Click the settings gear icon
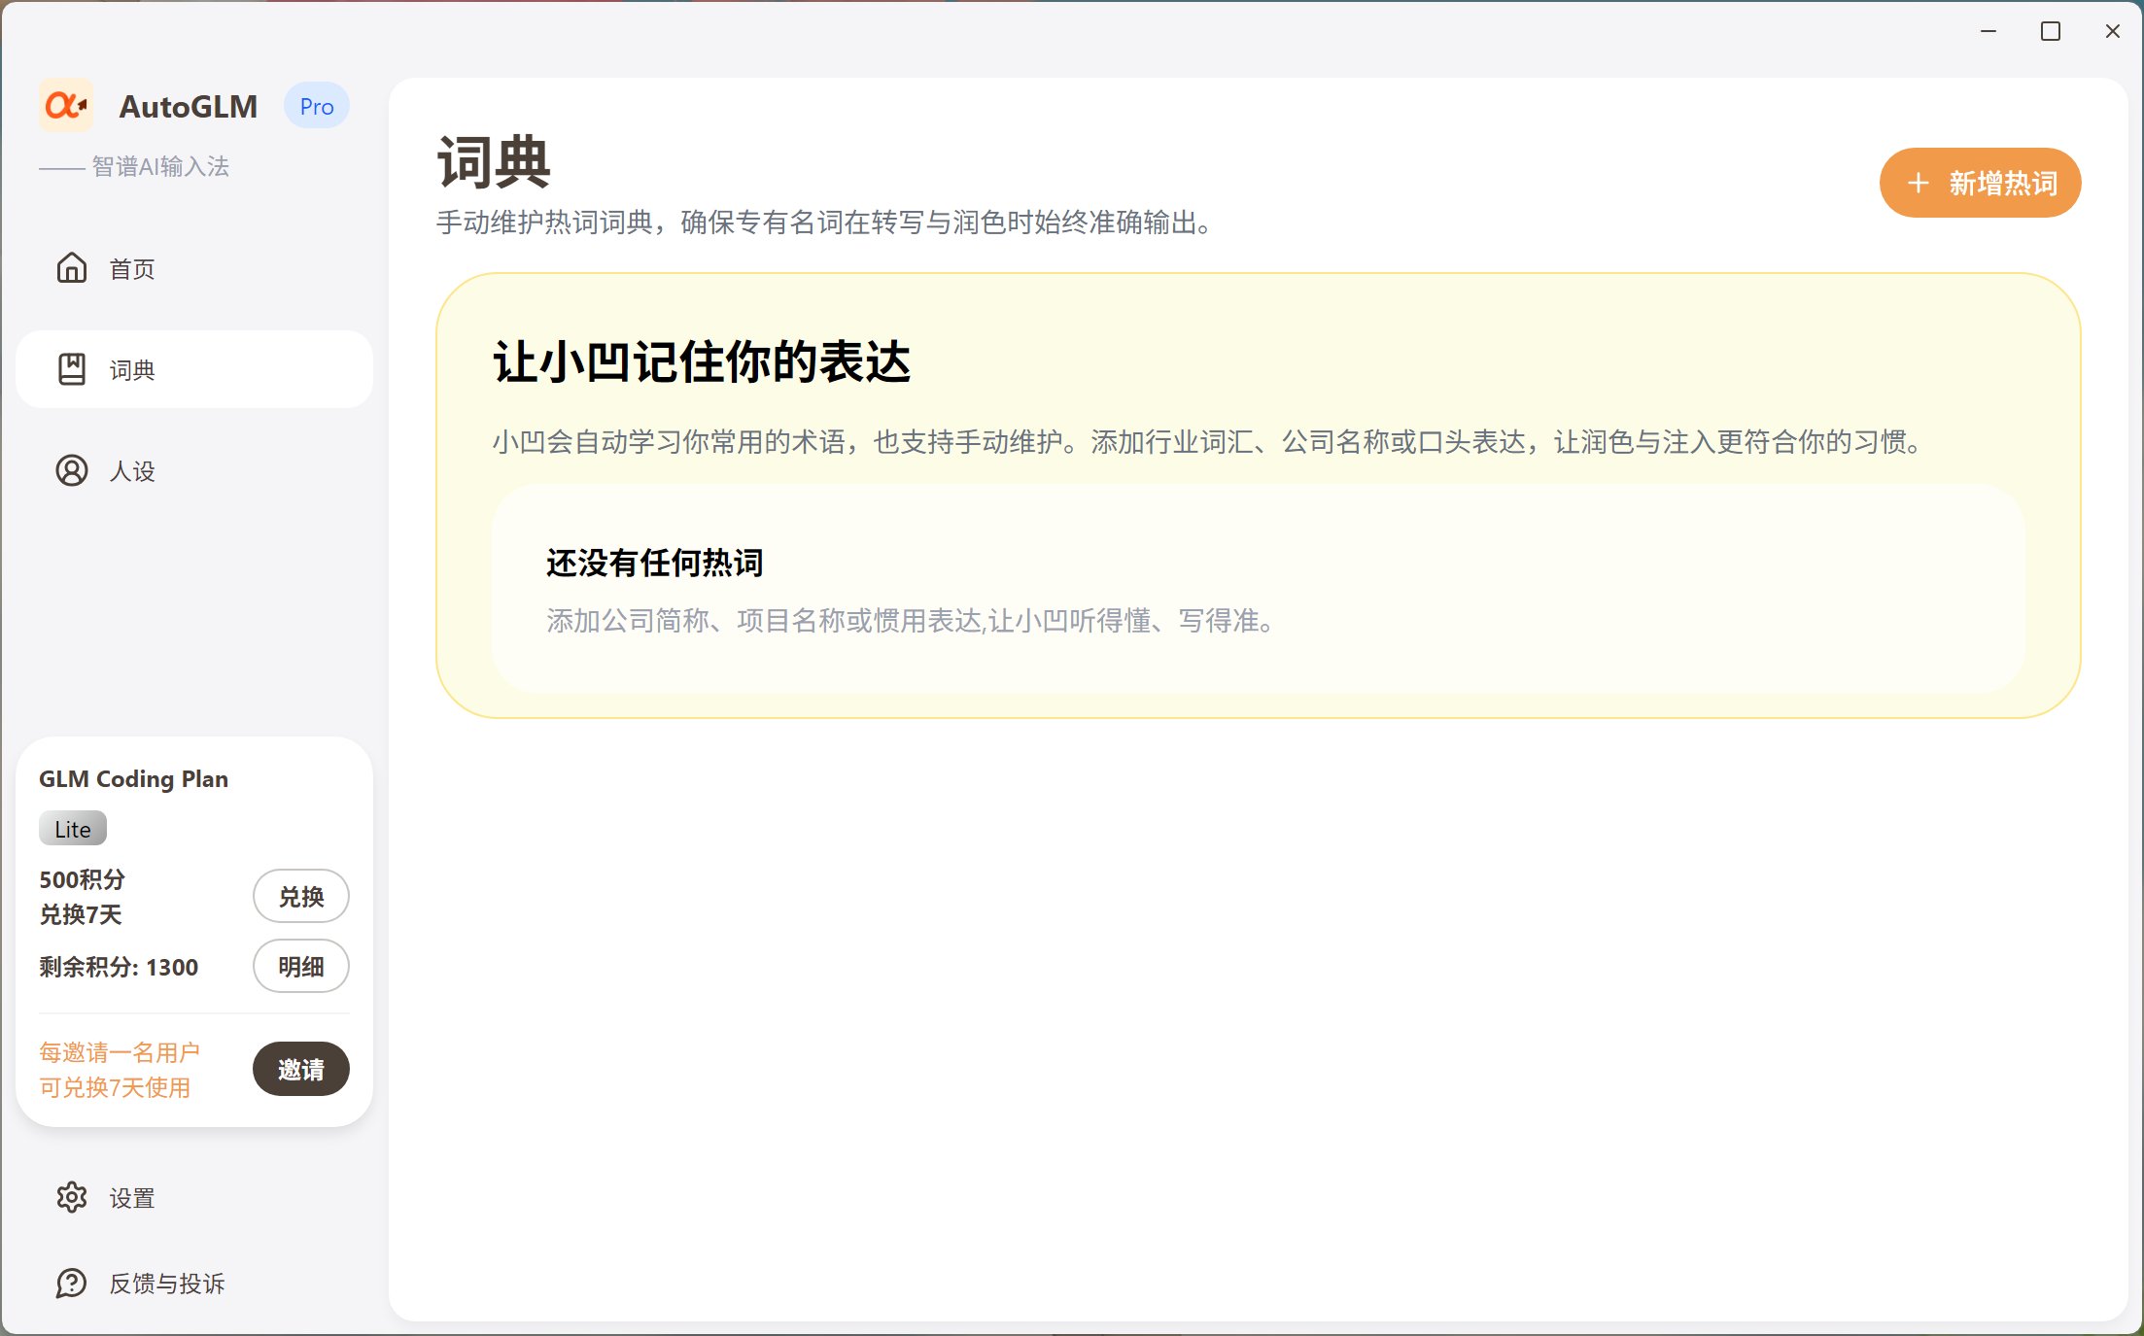The image size is (2144, 1336). pyautogui.click(x=72, y=1197)
